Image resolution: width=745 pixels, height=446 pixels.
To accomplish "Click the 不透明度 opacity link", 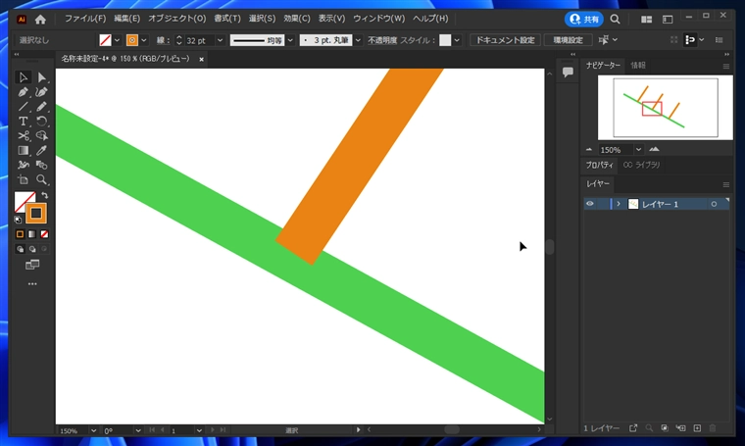I will [382, 40].
